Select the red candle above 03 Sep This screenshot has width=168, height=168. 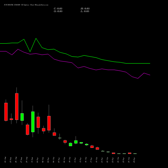click(x=49, y=123)
